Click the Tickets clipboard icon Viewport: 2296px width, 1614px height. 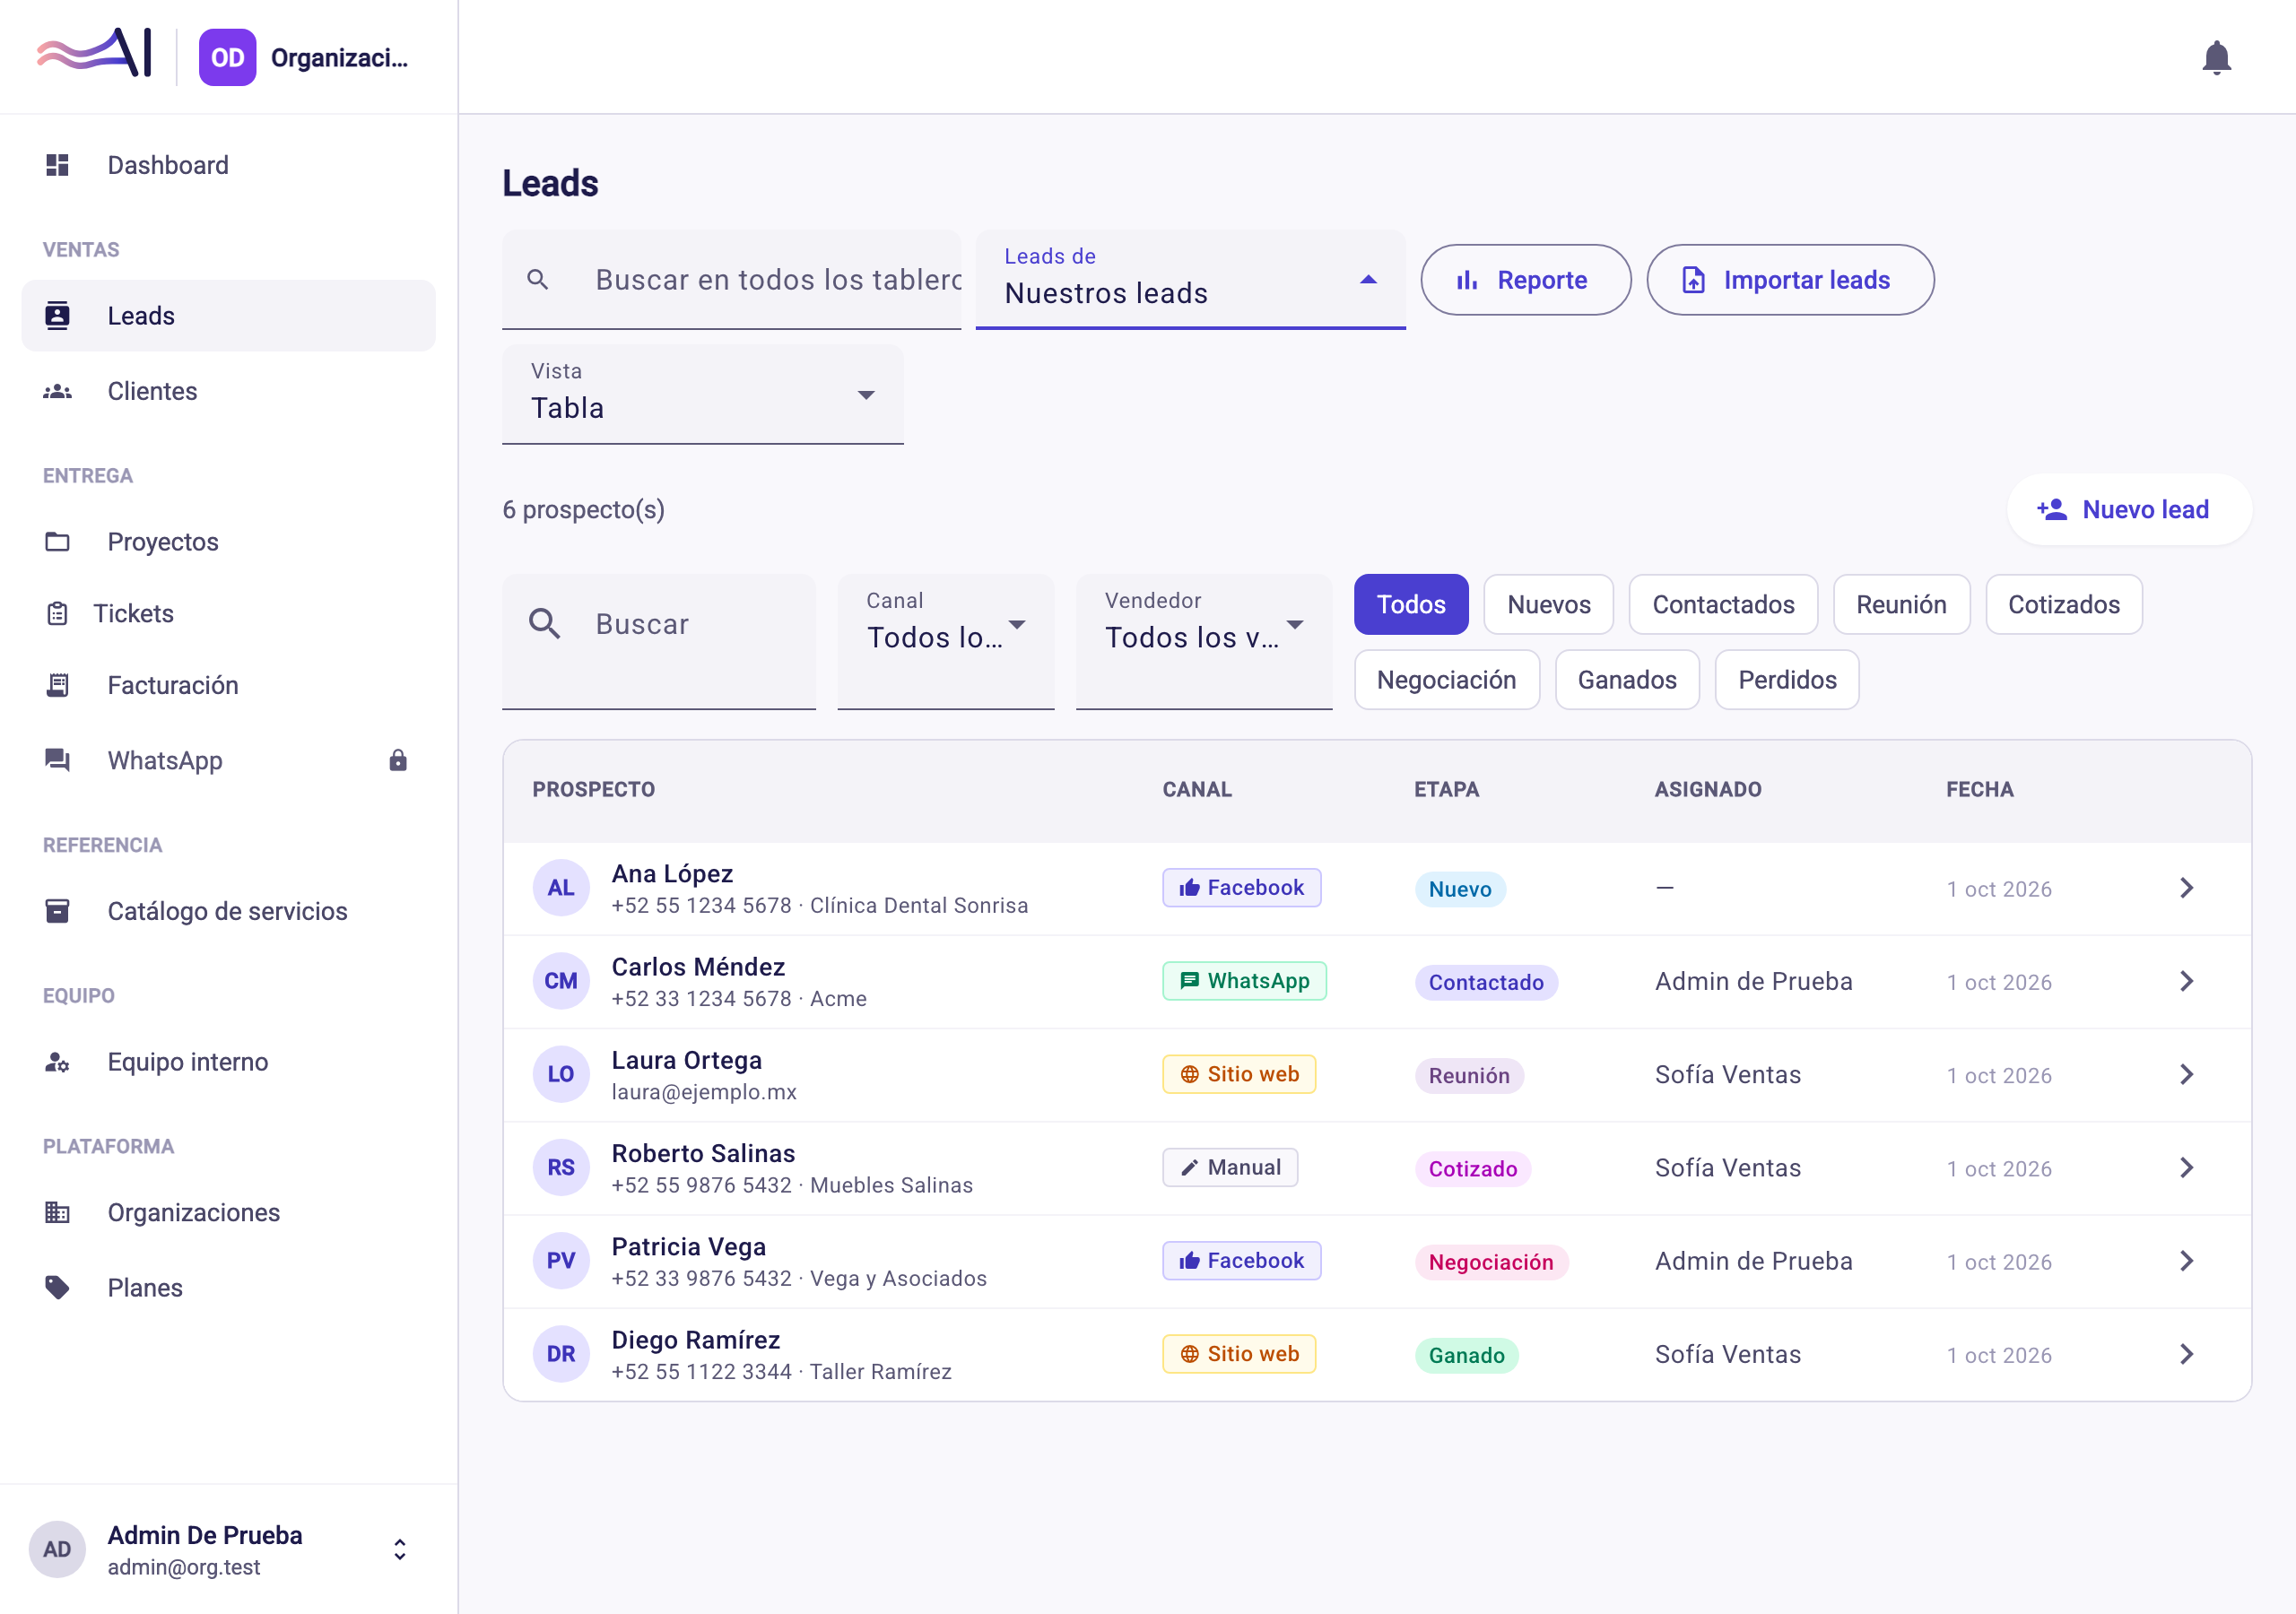pyautogui.click(x=57, y=613)
